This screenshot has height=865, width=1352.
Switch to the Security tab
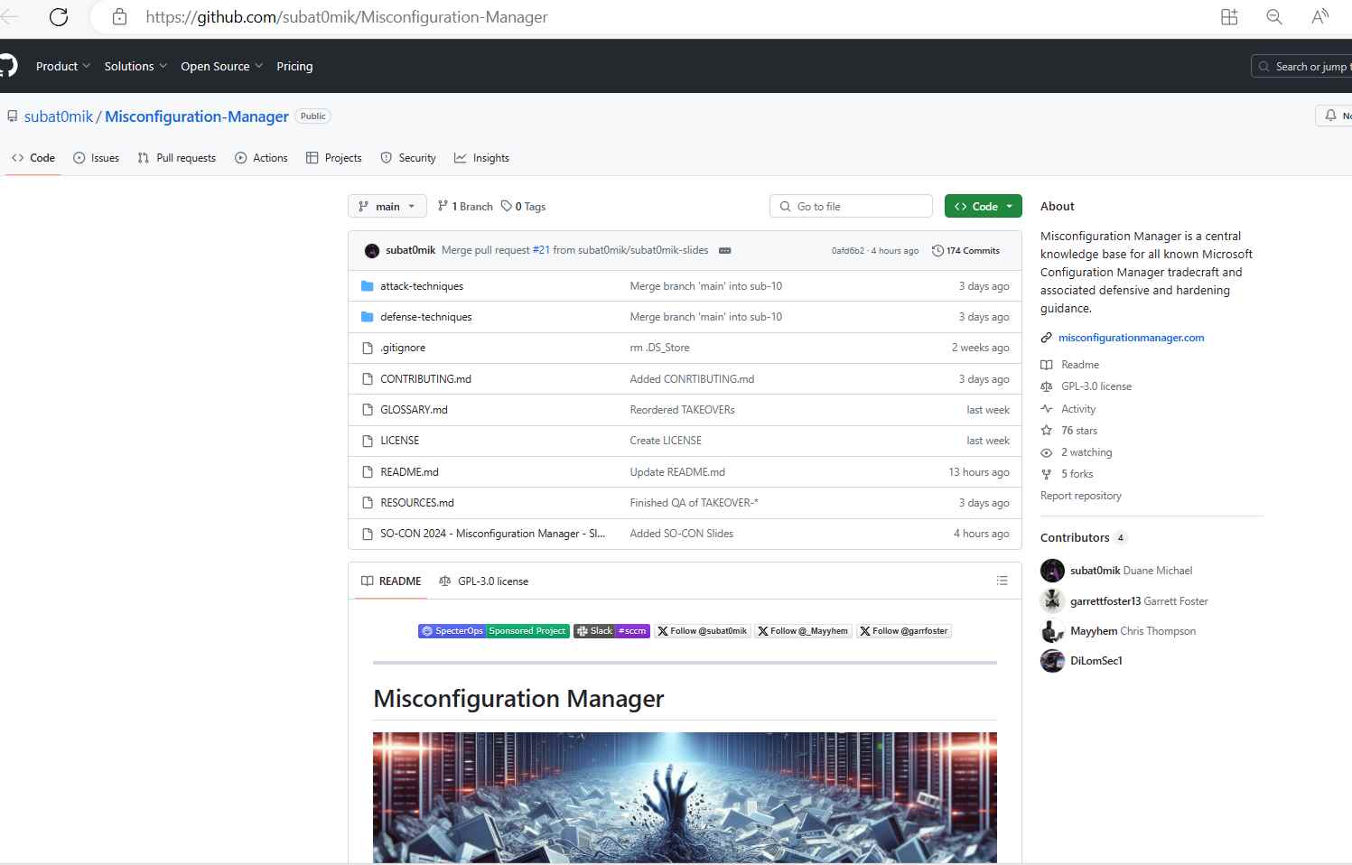[408, 157]
